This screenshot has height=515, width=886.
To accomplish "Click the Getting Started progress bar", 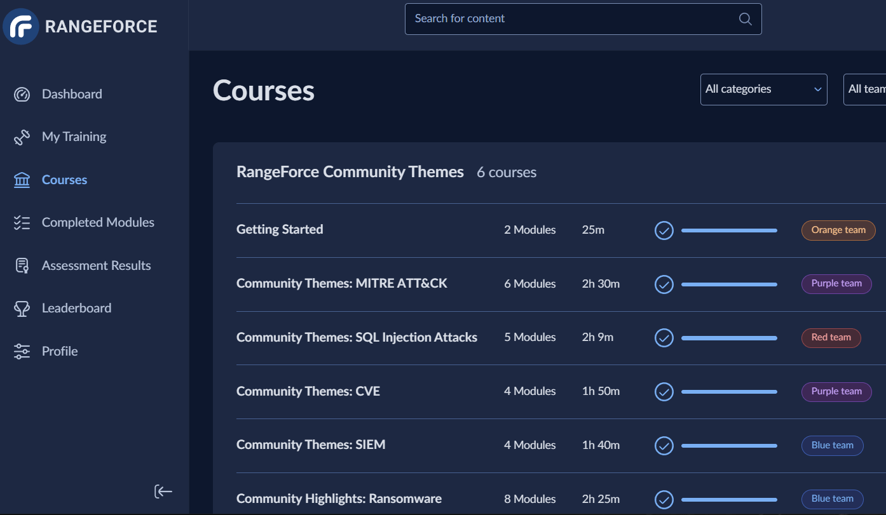I will click(729, 231).
